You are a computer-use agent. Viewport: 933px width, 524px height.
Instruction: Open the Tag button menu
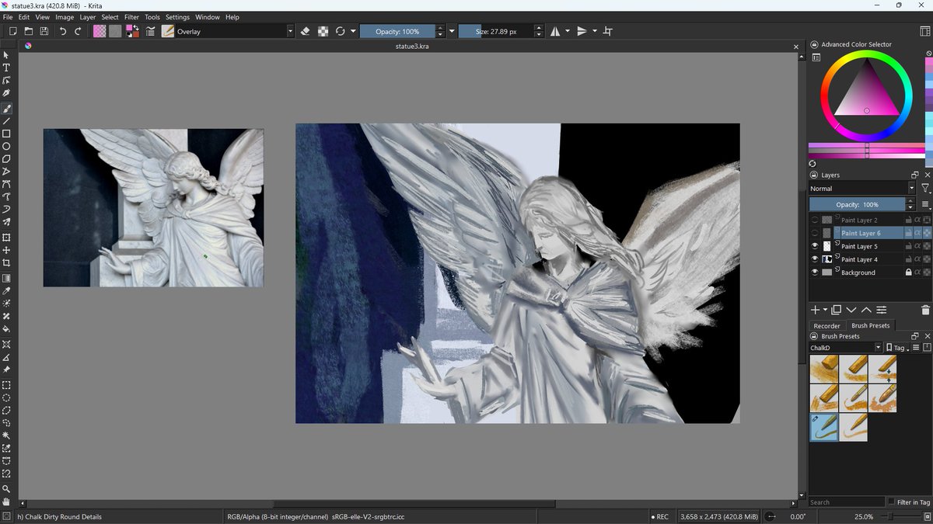[x=896, y=348]
